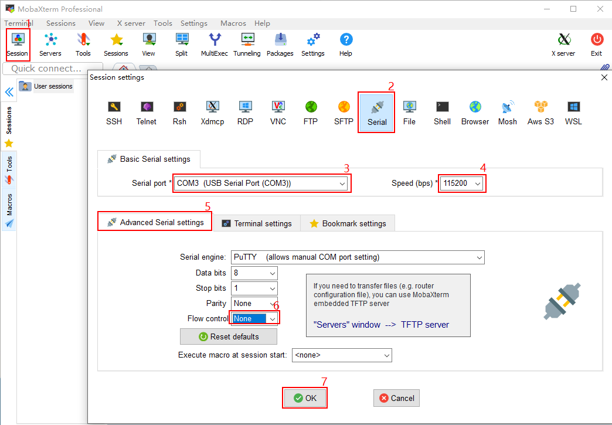
Task: Choose the RDP session type
Action: (x=245, y=113)
